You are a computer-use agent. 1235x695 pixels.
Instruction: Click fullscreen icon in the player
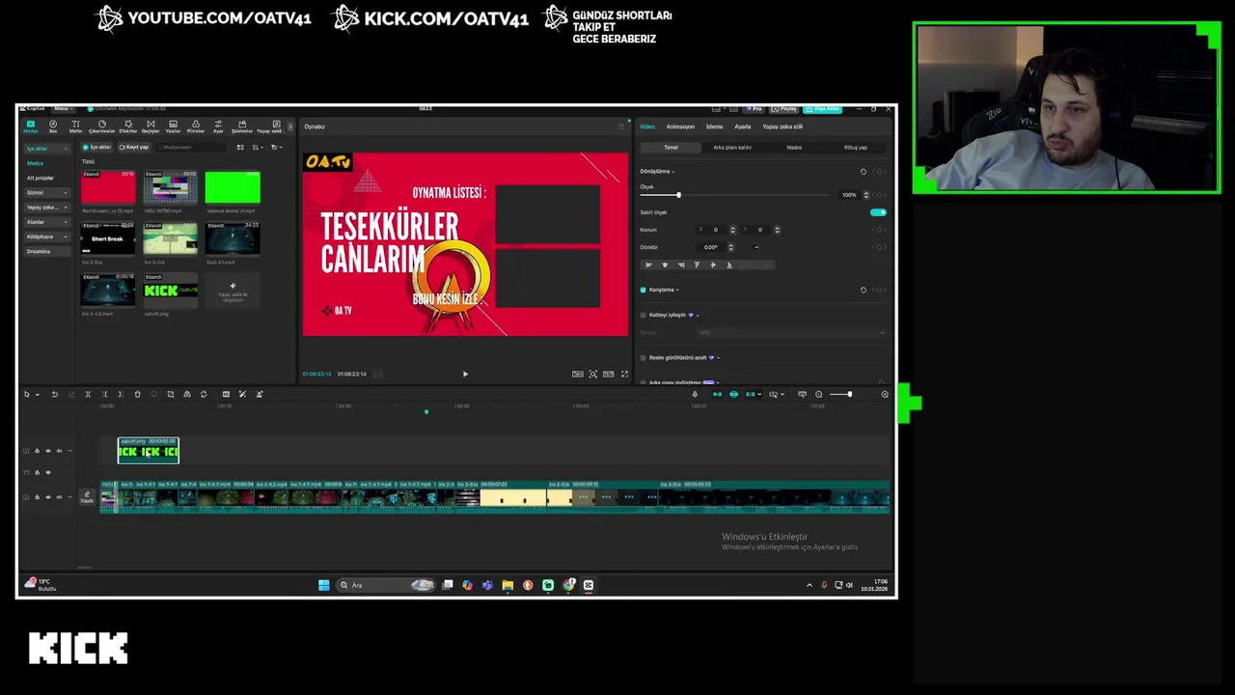point(624,374)
